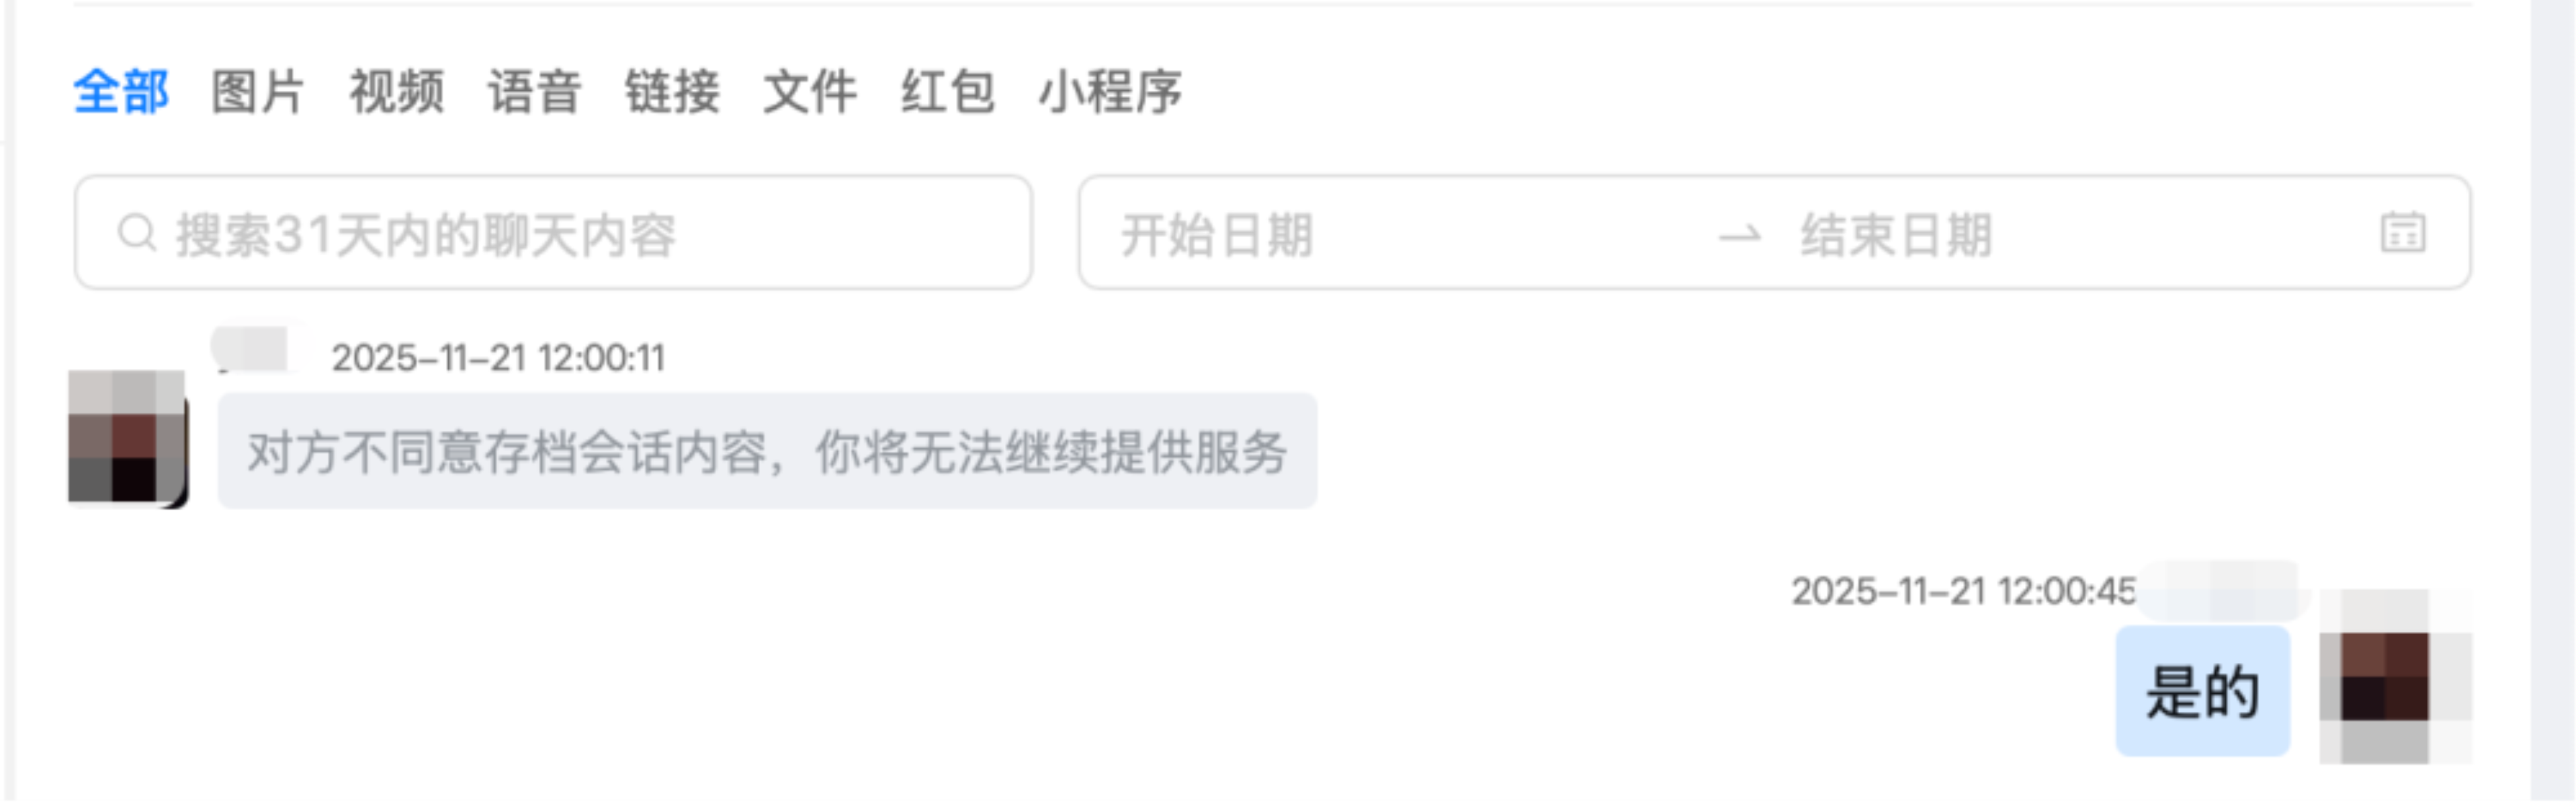The height and width of the screenshot is (802, 2576).
Task: Click the 2025-11-21 12:00:11 timestamp
Action: coord(498,358)
